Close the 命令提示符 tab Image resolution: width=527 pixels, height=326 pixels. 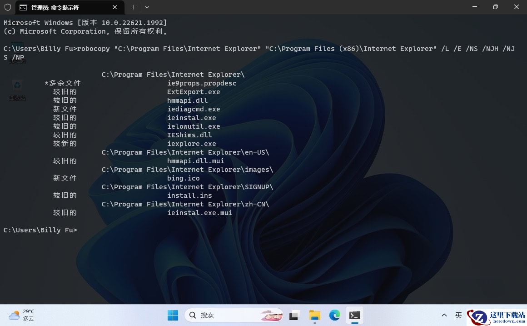point(114,7)
